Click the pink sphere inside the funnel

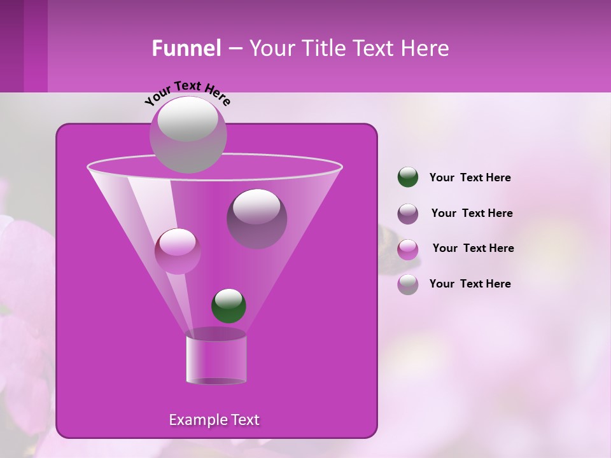[x=176, y=249]
